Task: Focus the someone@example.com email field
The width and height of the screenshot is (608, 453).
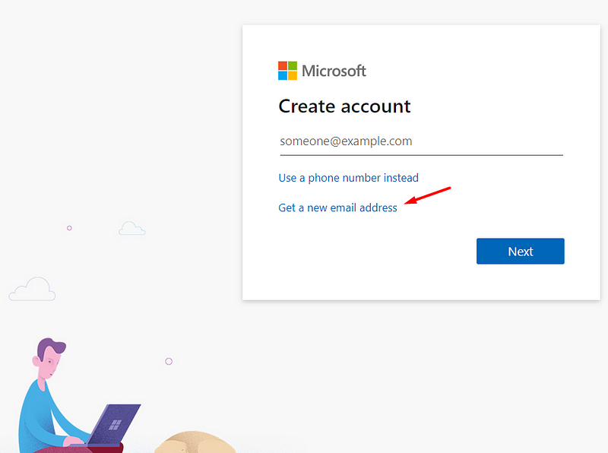Action: coord(421,141)
